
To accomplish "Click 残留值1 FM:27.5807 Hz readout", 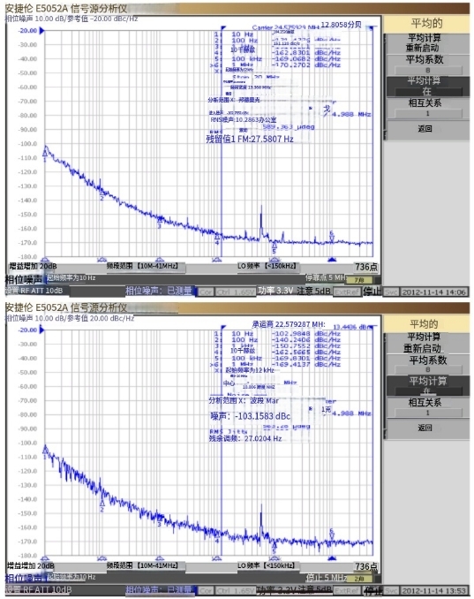I will [250, 139].
